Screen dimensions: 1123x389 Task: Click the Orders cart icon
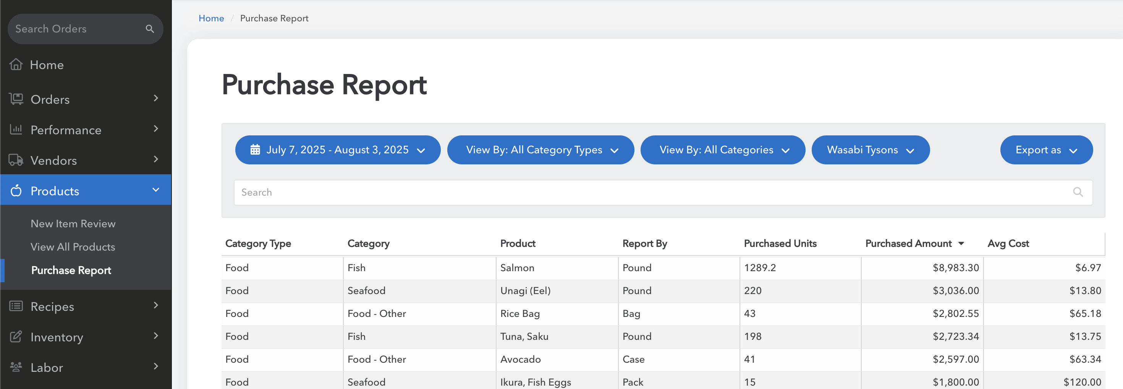(16, 99)
